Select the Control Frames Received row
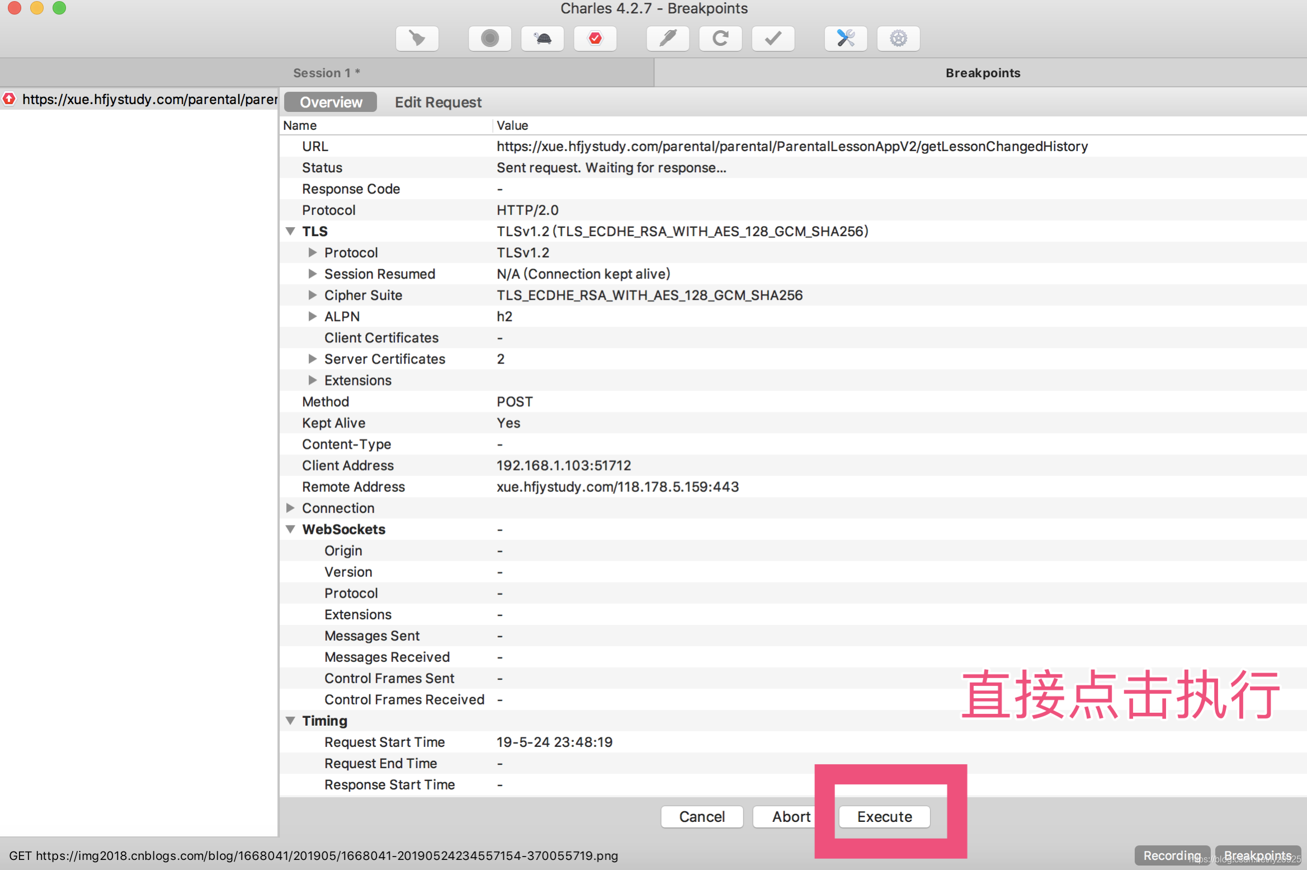This screenshot has width=1307, height=870. tap(793, 699)
